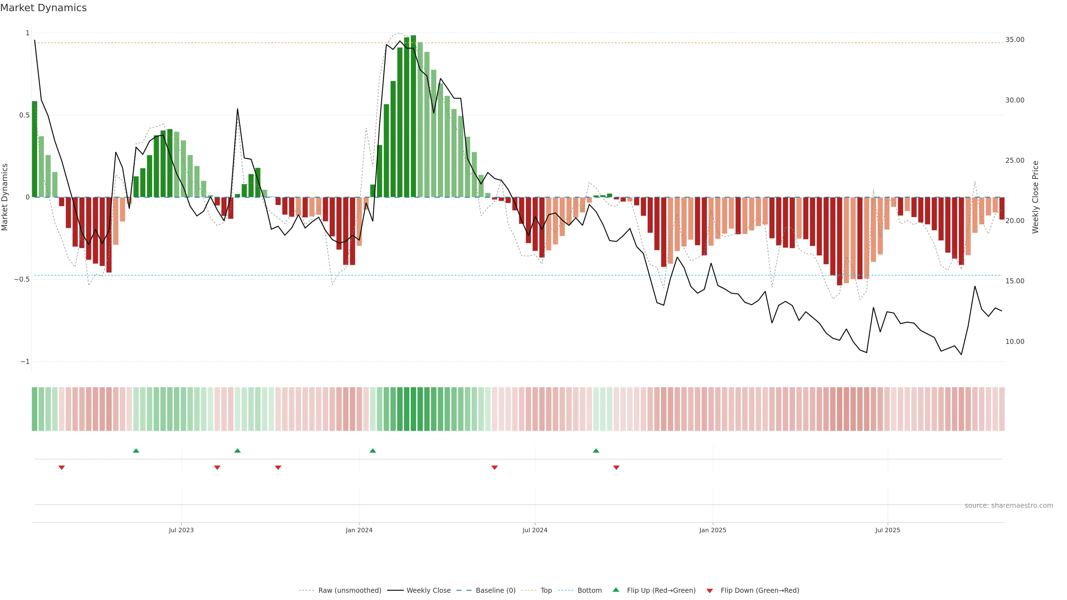Click the last green flip-up marker after Jul 2024
Viewport: 1067px width, 600px height.
(596, 451)
